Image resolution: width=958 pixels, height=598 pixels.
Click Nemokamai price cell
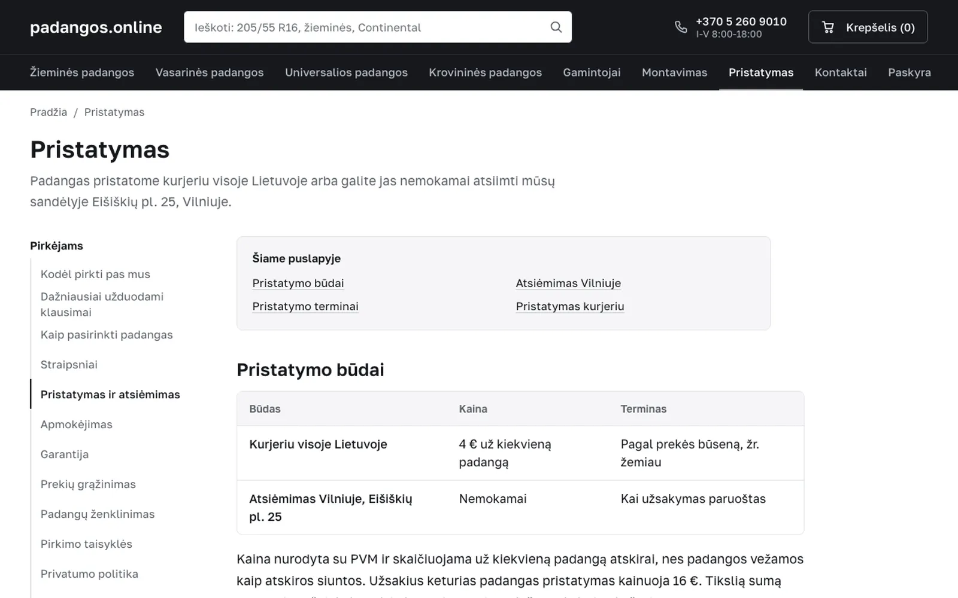(493, 499)
